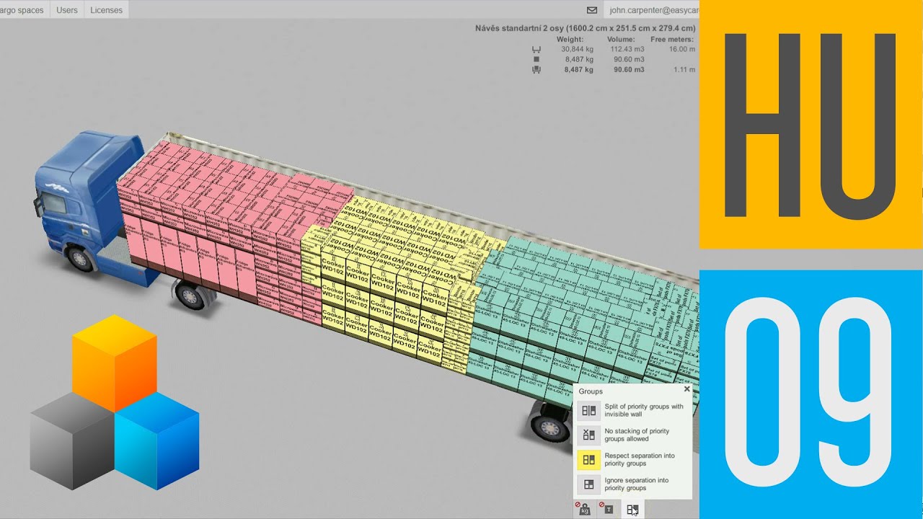Click the 'Ignore separation into priority groups' text
Viewport: 923px width, 519px height.
637,484
